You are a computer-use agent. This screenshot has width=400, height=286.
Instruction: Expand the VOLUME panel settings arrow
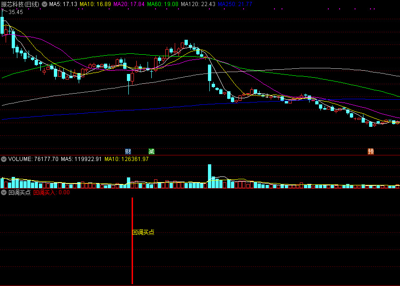4,159
